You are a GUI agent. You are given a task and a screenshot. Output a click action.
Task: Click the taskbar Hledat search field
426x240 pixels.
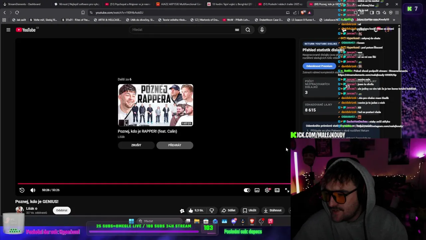pyautogui.click(x=160, y=221)
